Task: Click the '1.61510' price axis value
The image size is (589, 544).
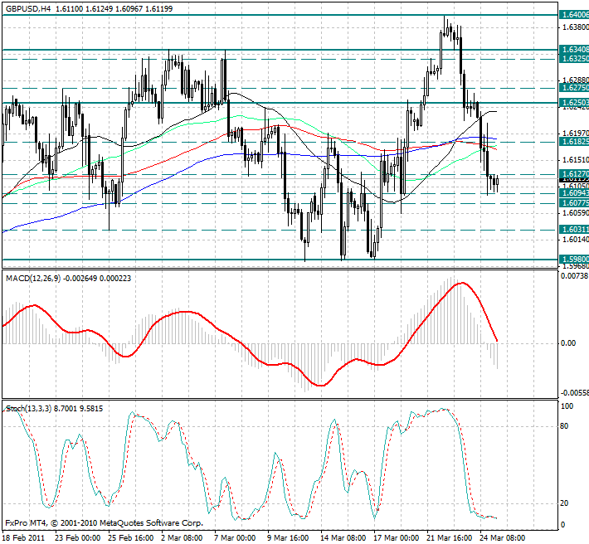Action: (x=576, y=160)
